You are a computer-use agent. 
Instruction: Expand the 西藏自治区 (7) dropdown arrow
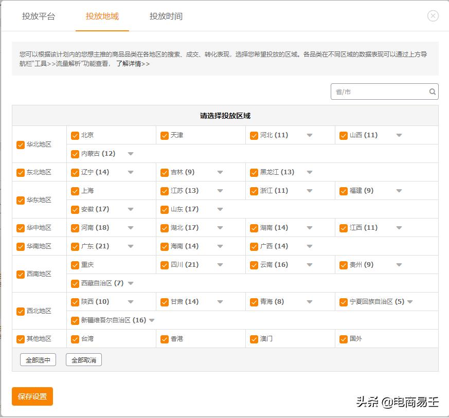click(131, 283)
